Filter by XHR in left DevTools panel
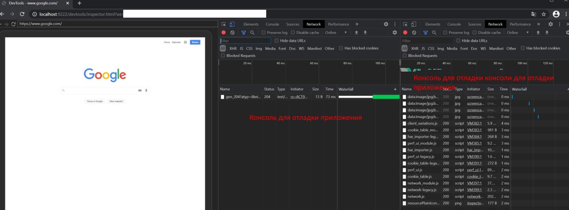The width and height of the screenshot is (569, 210). click(x=233, y=48)
